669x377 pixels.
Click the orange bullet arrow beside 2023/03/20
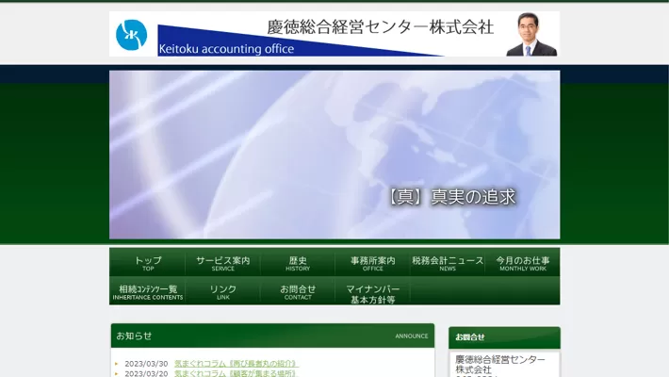pyautogui.click(x=117, y=373)
